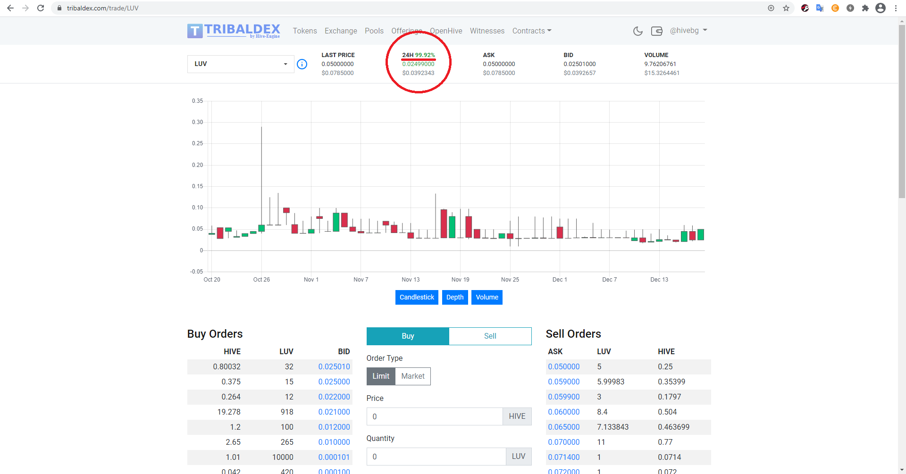
Task: Click the zoom icon in address bar
Action: tap(771, 8)
